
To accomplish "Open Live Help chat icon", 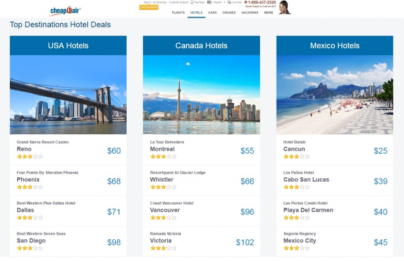I will [229, 2].
